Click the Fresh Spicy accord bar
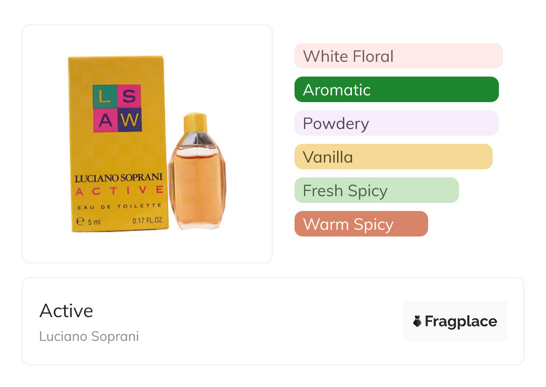The height and width of the screenshot is (387, 546). point(377,190)
